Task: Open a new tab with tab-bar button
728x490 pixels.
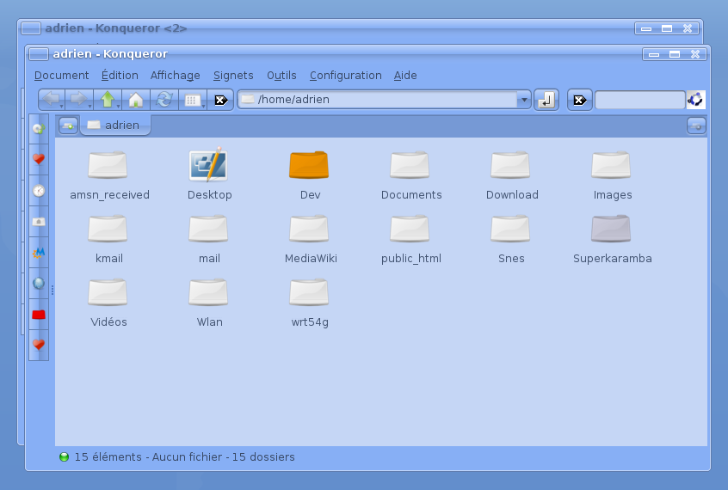Action: click(68, 126)
